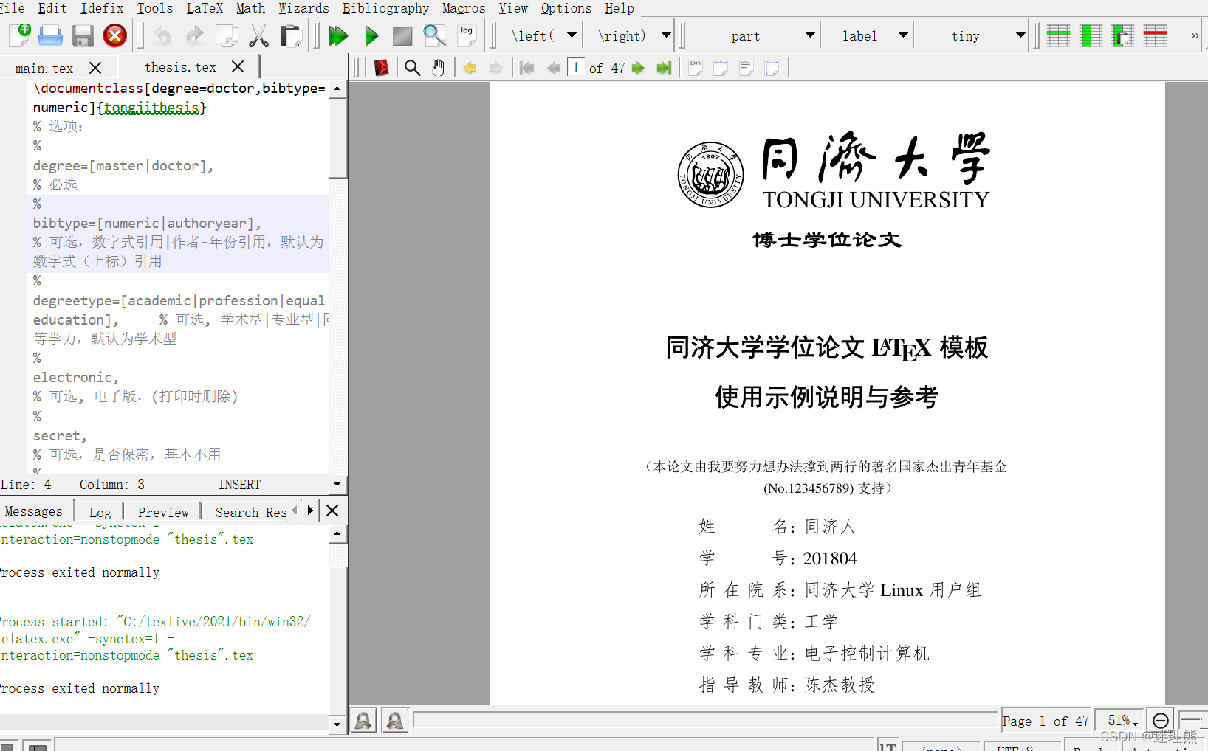Open the Bibliography menu

385,8
